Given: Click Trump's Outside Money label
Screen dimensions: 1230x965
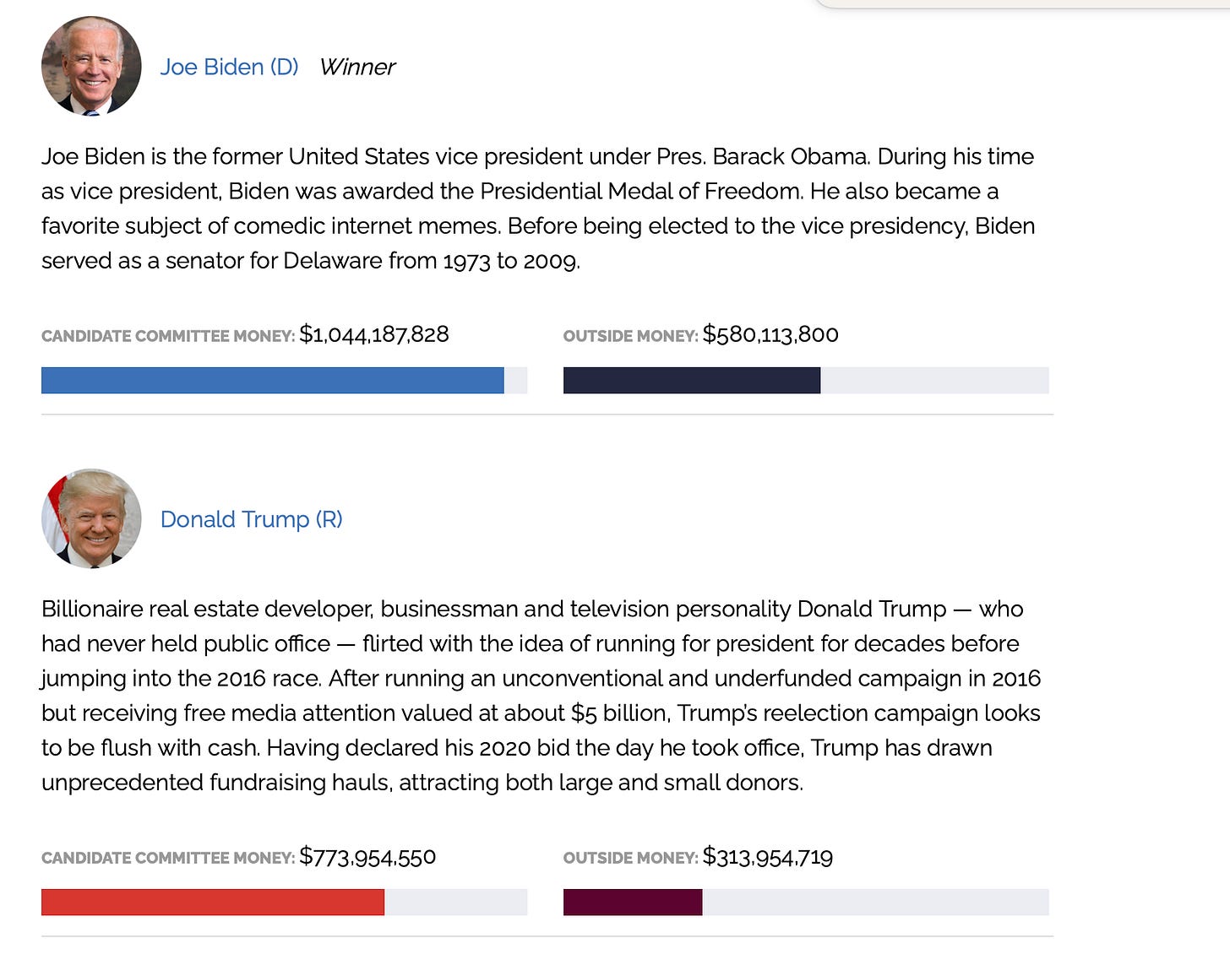Looking at the screenshot, I should [x=631, y=858].
